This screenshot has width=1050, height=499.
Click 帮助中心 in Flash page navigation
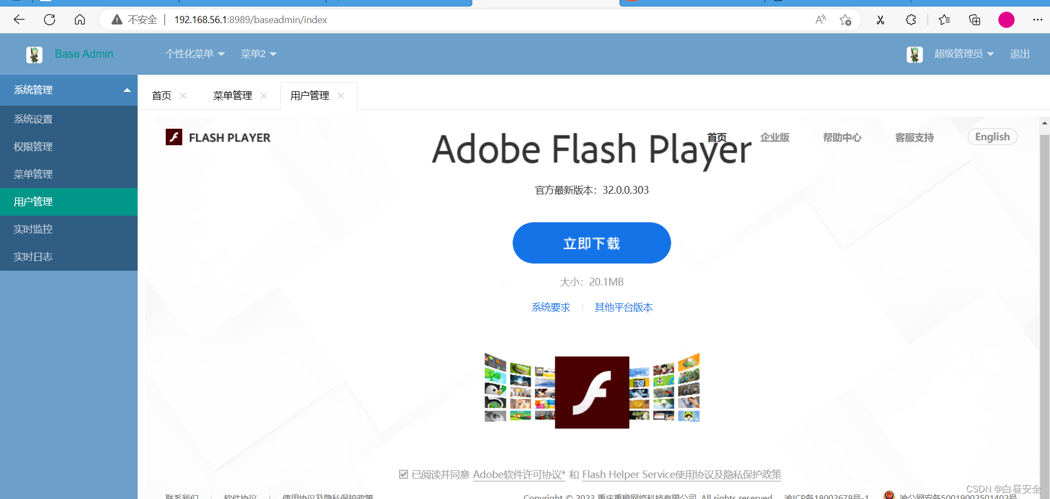click(x=842, y=138)
